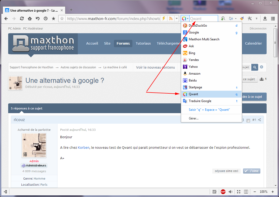Viewport: 279px width, 197px height.
Task: Click the ABP Adblock Plus icon
Action: tap(223, 192)
